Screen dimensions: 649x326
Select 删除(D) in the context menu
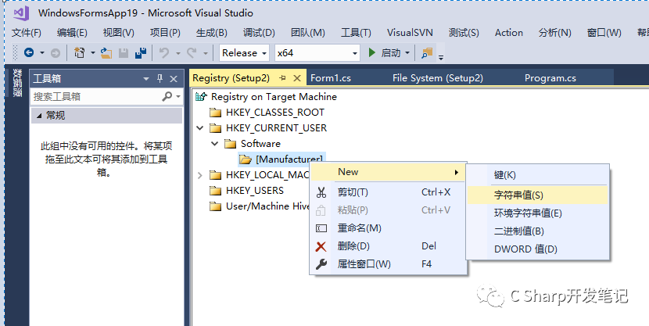389,246
